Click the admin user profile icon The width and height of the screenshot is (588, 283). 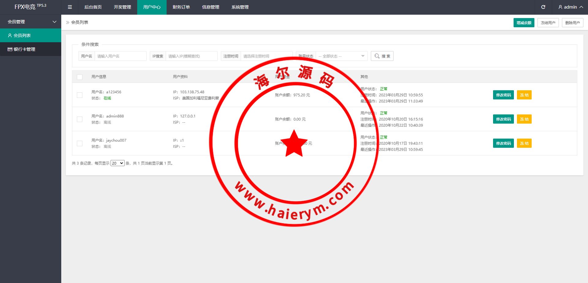(x=560, y=7)
